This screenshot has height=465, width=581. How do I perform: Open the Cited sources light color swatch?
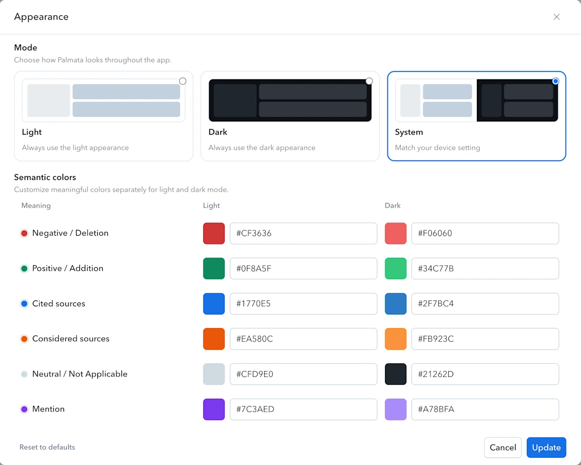pos(214,304)
